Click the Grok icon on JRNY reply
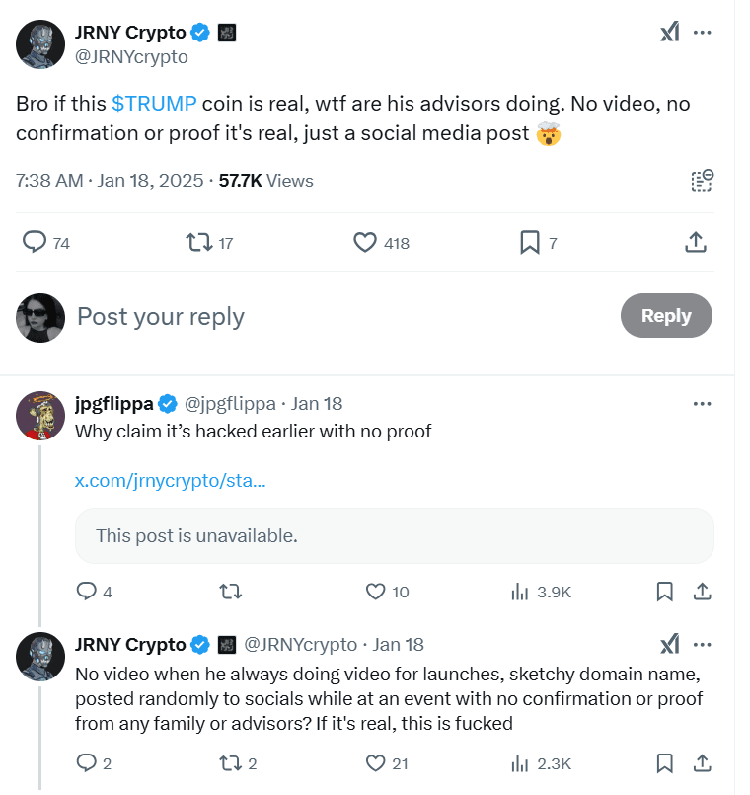 [x=670, y=644]
